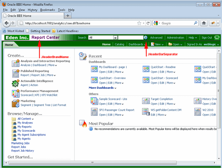Click the Firefox home icon

point(204,23)
